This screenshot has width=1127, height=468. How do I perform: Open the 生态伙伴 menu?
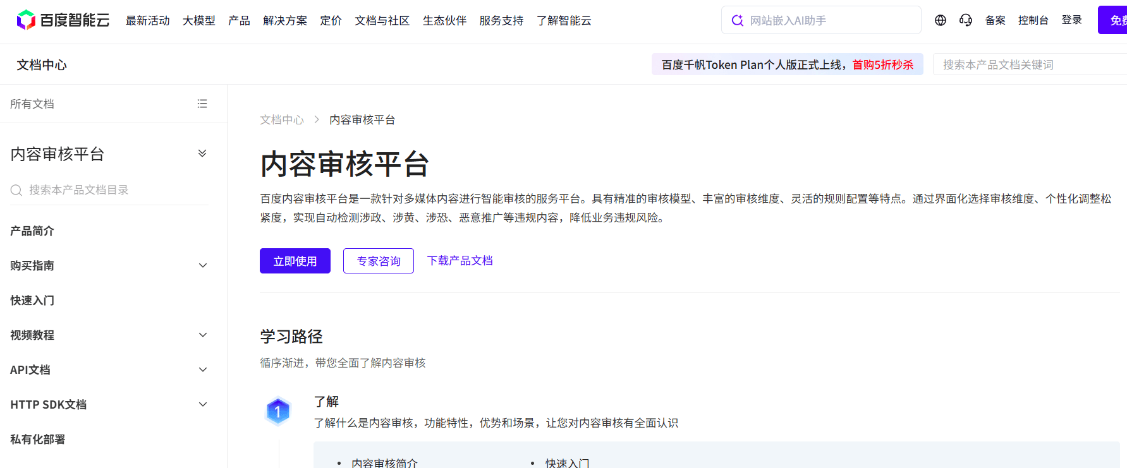click(445, 21)
